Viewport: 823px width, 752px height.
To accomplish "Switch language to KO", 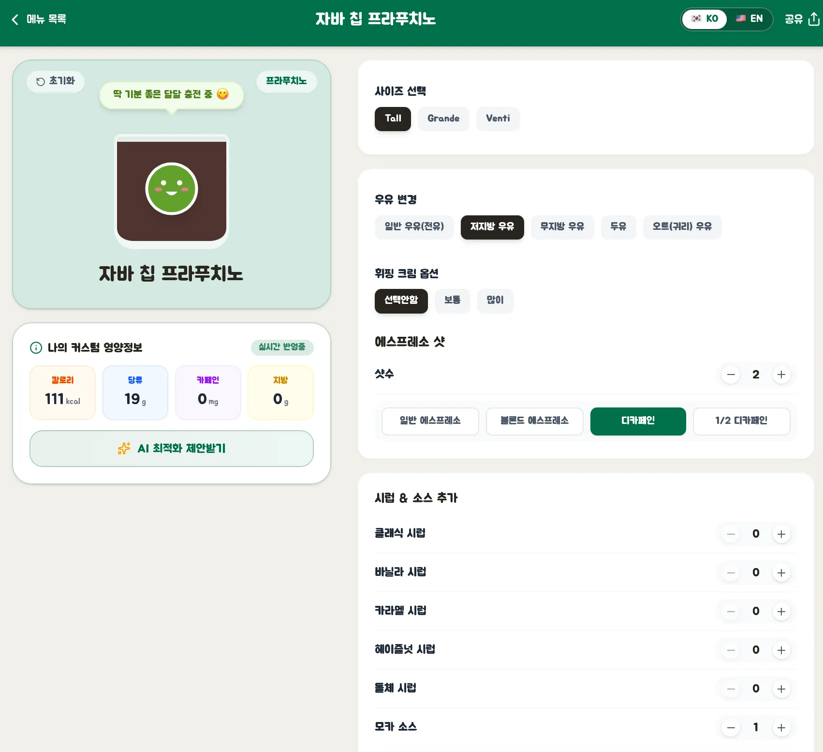I will coord(705,19).
